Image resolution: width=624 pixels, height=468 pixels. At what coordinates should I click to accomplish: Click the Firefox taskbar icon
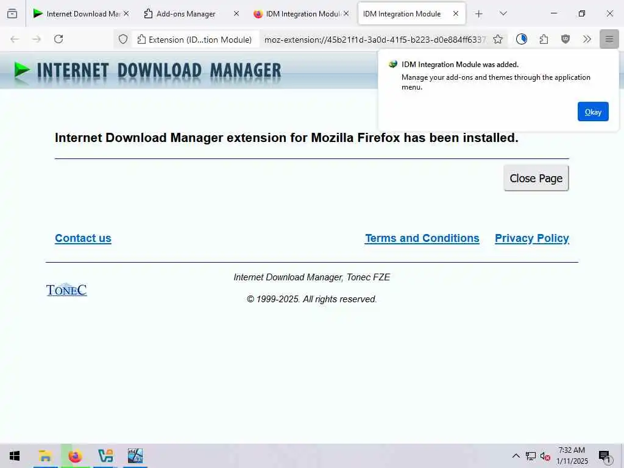coord(75,456)
